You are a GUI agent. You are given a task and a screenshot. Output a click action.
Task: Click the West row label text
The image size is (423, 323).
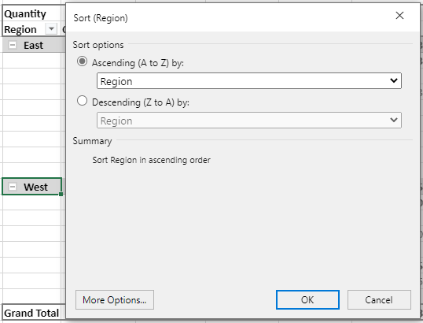pos(35,187)
